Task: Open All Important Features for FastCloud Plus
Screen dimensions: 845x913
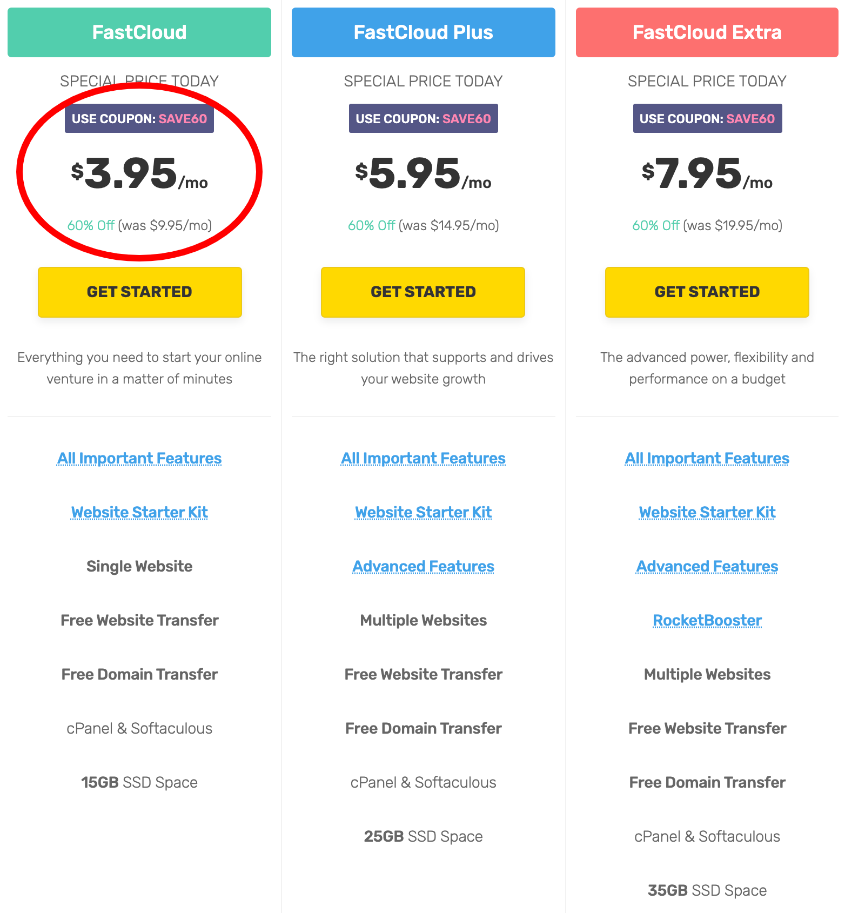Action: [x=423, y=458]
